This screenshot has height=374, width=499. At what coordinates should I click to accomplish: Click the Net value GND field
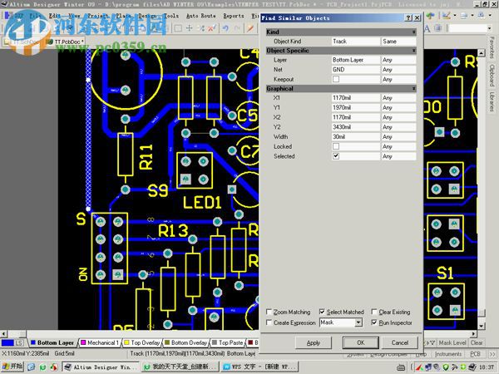click(x=355, y=69)
